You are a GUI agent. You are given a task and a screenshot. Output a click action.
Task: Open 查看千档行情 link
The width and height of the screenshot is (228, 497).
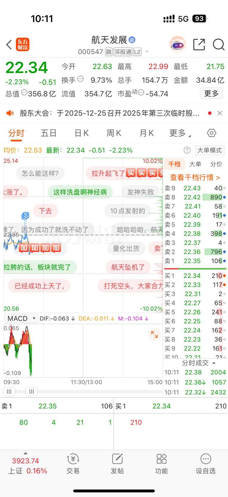click(195, 177)
